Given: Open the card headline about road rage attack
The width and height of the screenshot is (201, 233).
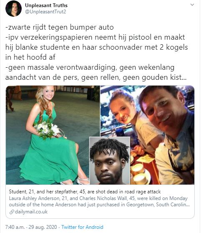Looking at the screenshot, I should click(85, 192).
